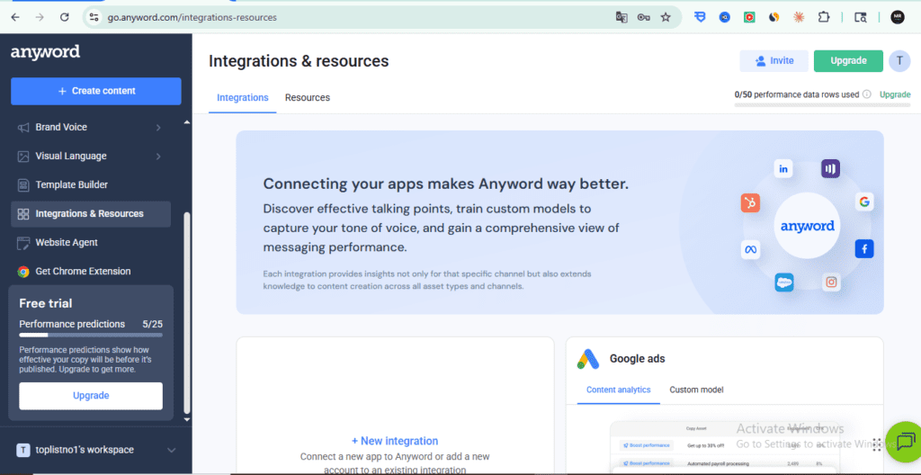Click the Salesforce cloud icon in banner
921x475 pixels.
click(x=783, y=282)
